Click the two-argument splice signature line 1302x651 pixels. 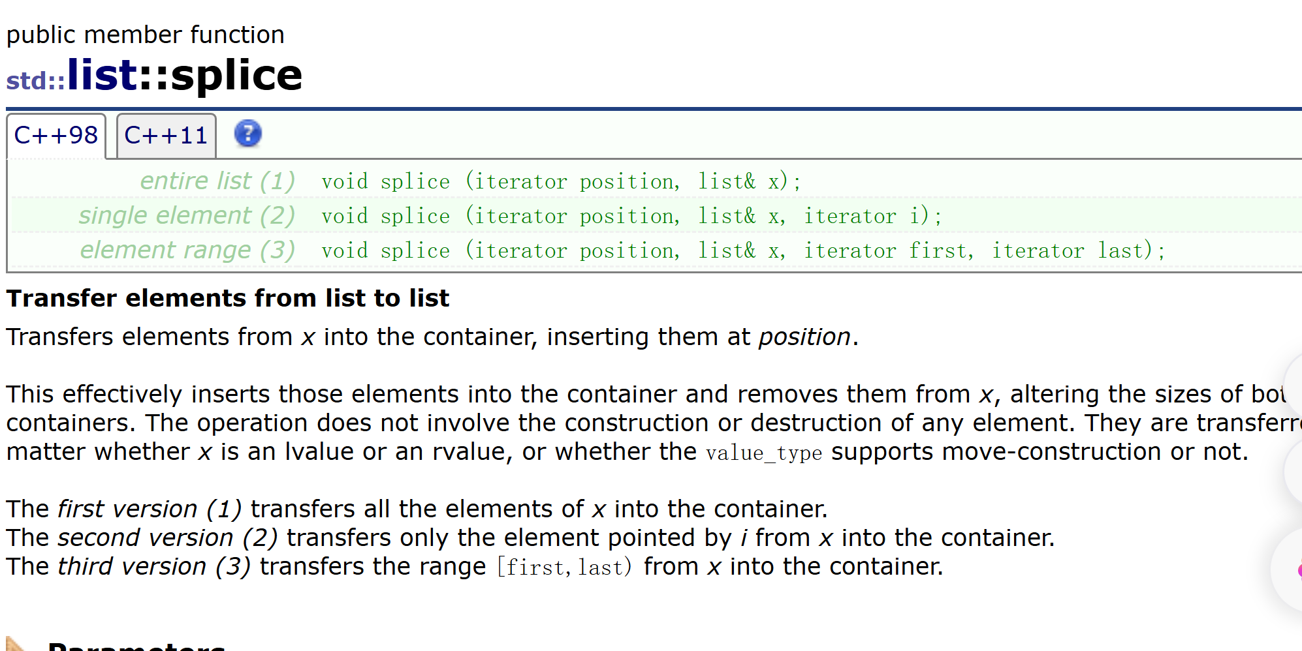tap(561, 181)
